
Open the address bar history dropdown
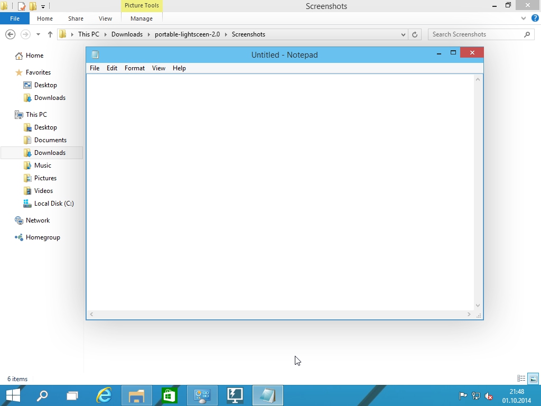[403, 34]
